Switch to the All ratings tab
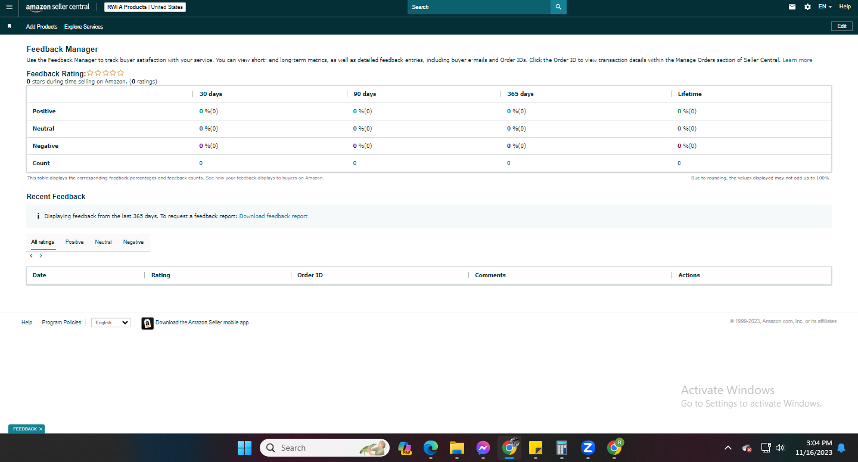The width and height of the screenshot is (858, 462). 43,242
